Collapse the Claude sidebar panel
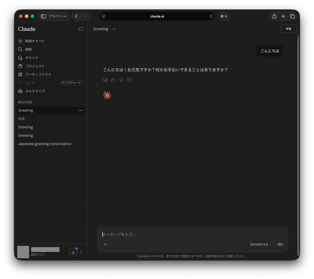The height and width of the screenshot is (279, 314). click(x=81, y=29)
